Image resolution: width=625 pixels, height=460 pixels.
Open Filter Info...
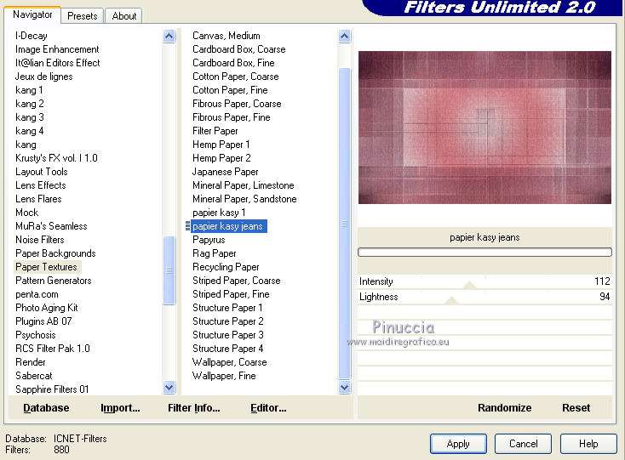point(194,408)
